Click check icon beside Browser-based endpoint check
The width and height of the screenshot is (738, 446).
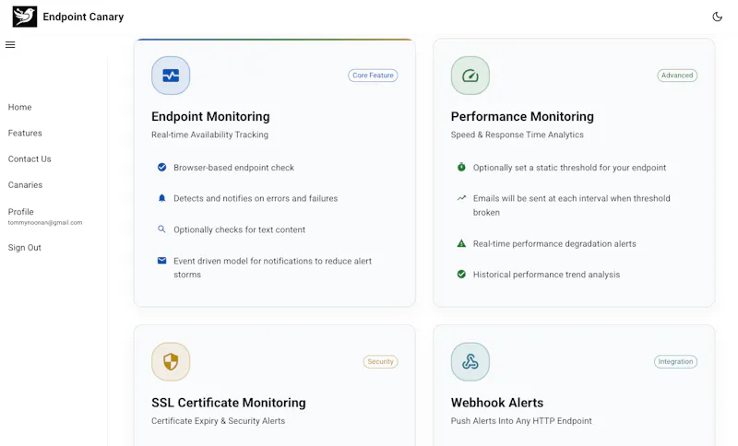tap(162, 168)
